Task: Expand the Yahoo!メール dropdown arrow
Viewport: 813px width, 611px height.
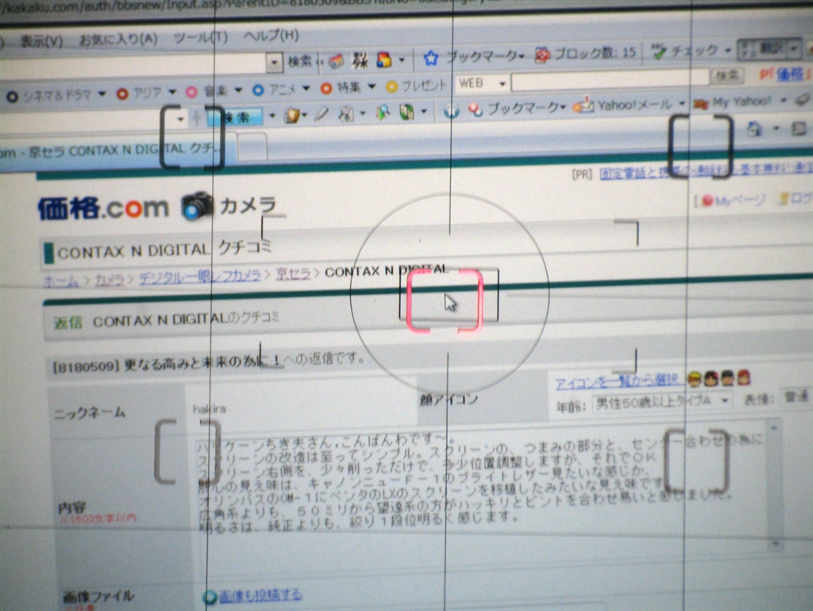Action: [682, 104]
